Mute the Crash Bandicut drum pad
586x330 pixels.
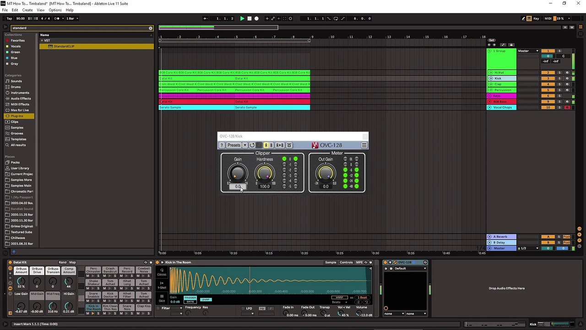(104, 276)
